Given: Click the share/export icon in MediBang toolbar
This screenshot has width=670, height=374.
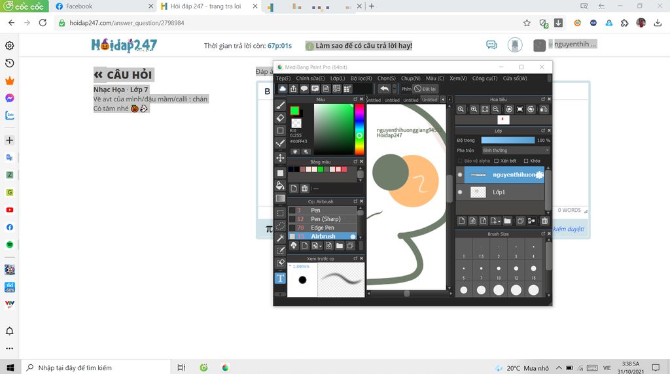Looking at the screenshot, I should click(294, 89).
